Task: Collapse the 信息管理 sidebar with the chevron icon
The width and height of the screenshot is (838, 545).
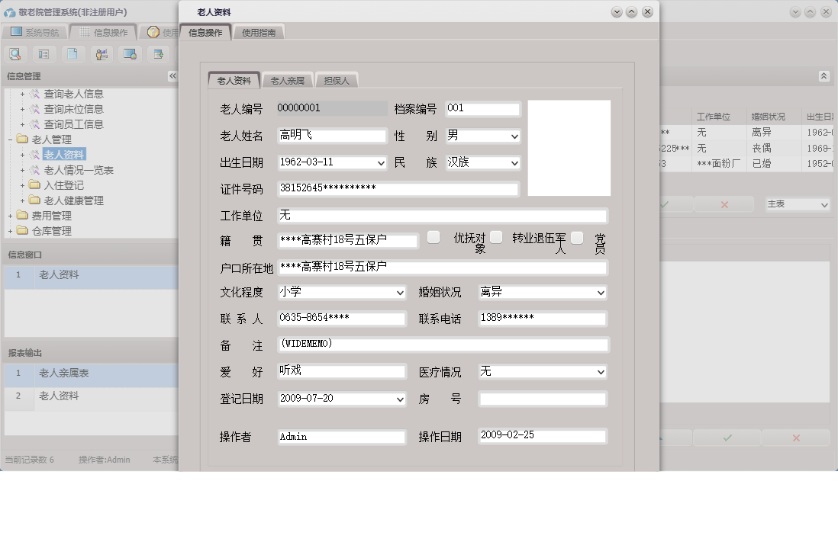Action: tap(172, 75)
